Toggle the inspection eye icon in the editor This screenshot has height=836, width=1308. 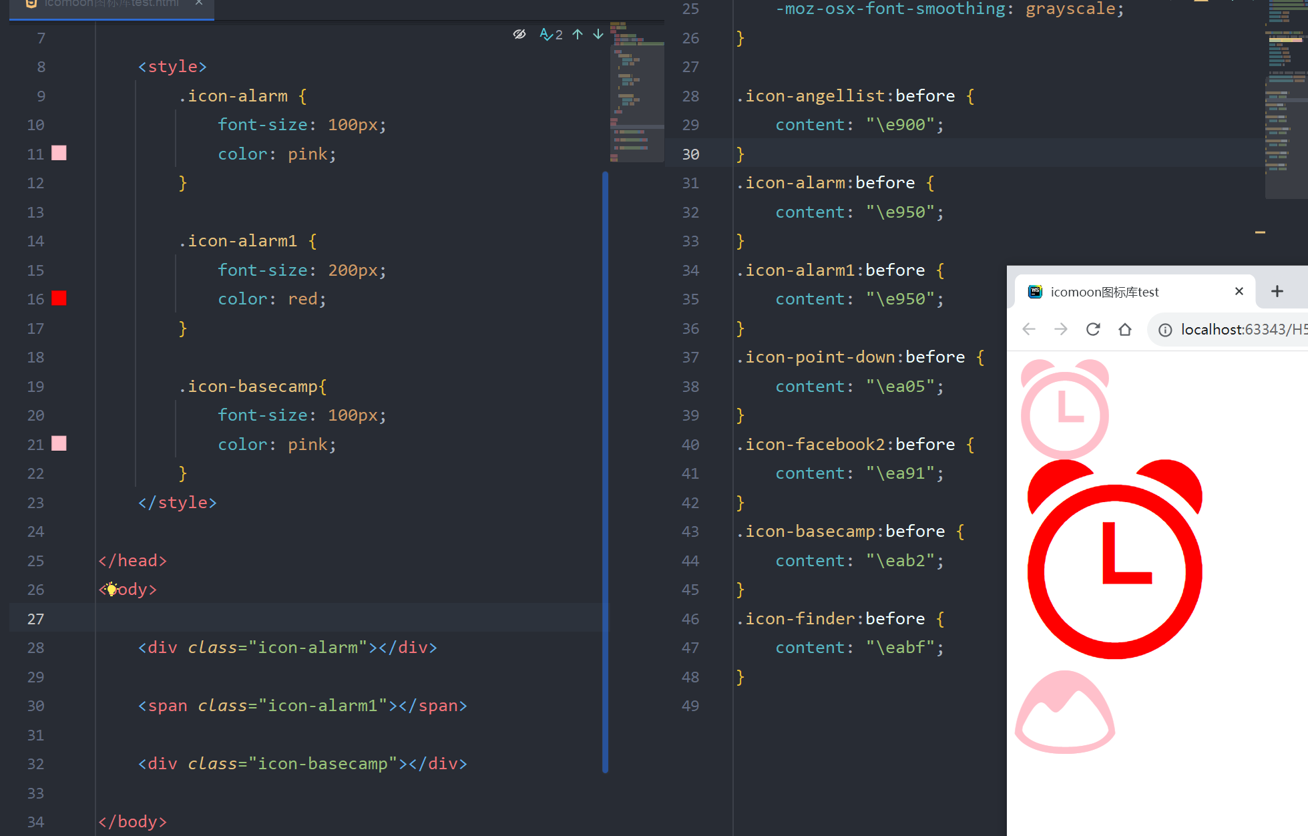[x=519, y=34]
